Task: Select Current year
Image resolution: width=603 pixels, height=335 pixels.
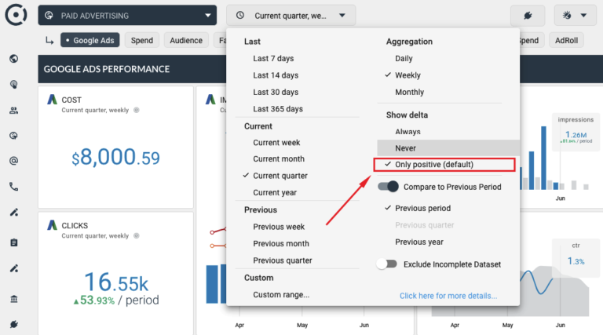Action: (x=275, y=192)
